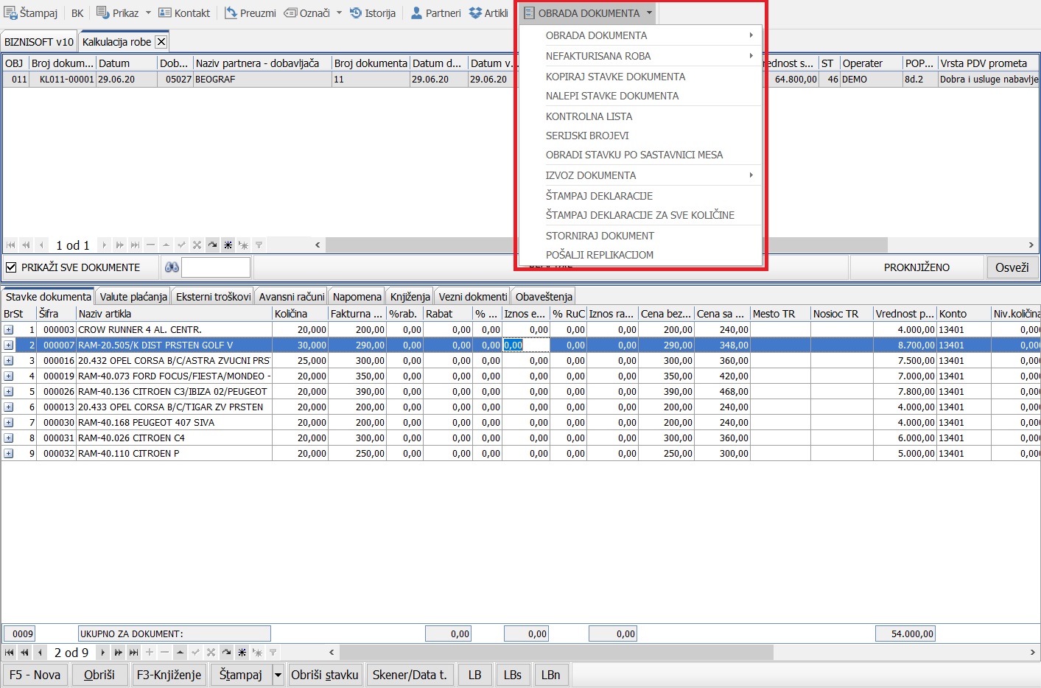Open the Knjiženja tab
Viewport: 1041px width, 688px height.
410,297
